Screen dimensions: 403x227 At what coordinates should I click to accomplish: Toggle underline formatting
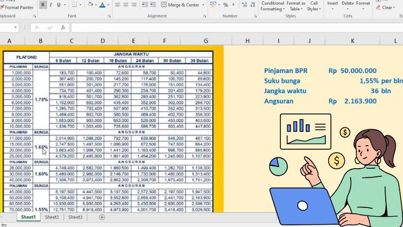tap(59, 5)
